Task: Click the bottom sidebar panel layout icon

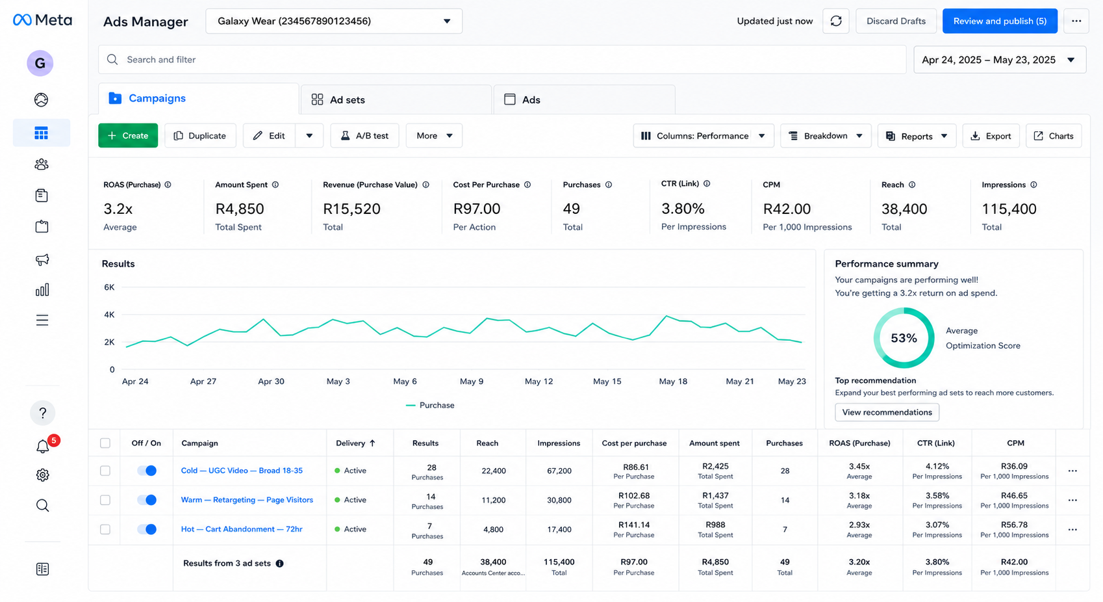Action: pos(42,569)
